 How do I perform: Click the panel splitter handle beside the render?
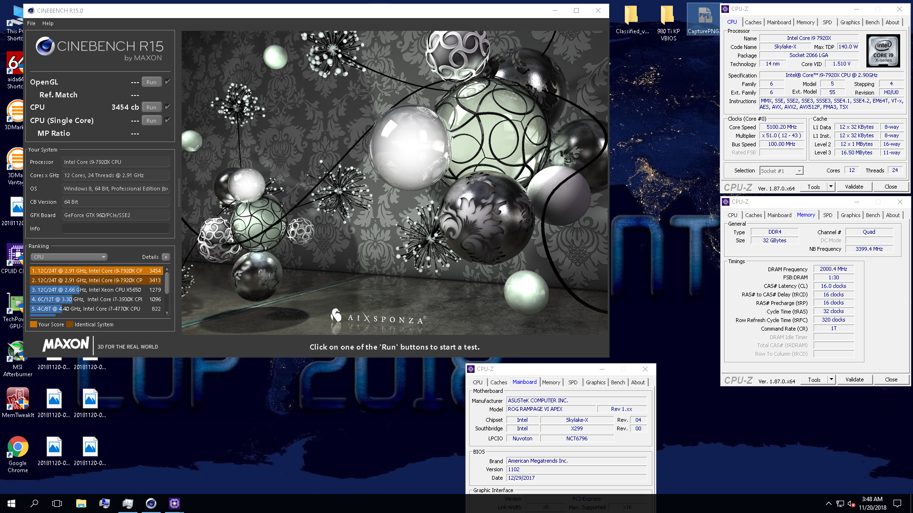[179, 192]
